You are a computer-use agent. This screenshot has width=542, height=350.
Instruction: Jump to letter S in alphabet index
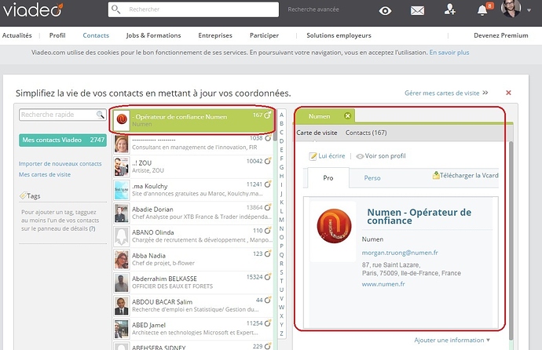tap(281, 272)
